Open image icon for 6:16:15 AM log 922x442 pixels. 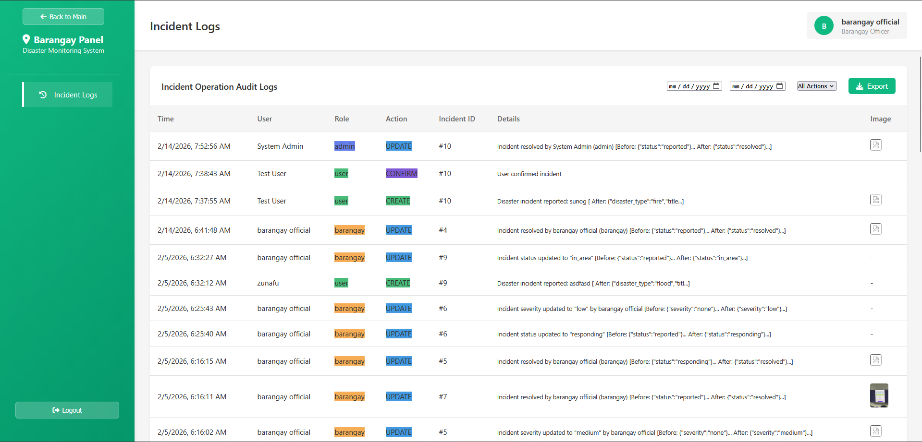click(x=875, y=360)
